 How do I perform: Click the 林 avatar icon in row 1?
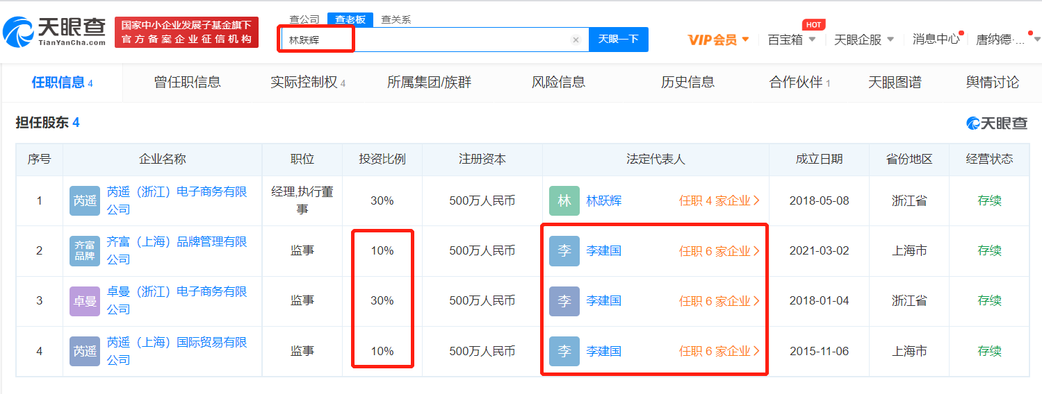[564, 200]
